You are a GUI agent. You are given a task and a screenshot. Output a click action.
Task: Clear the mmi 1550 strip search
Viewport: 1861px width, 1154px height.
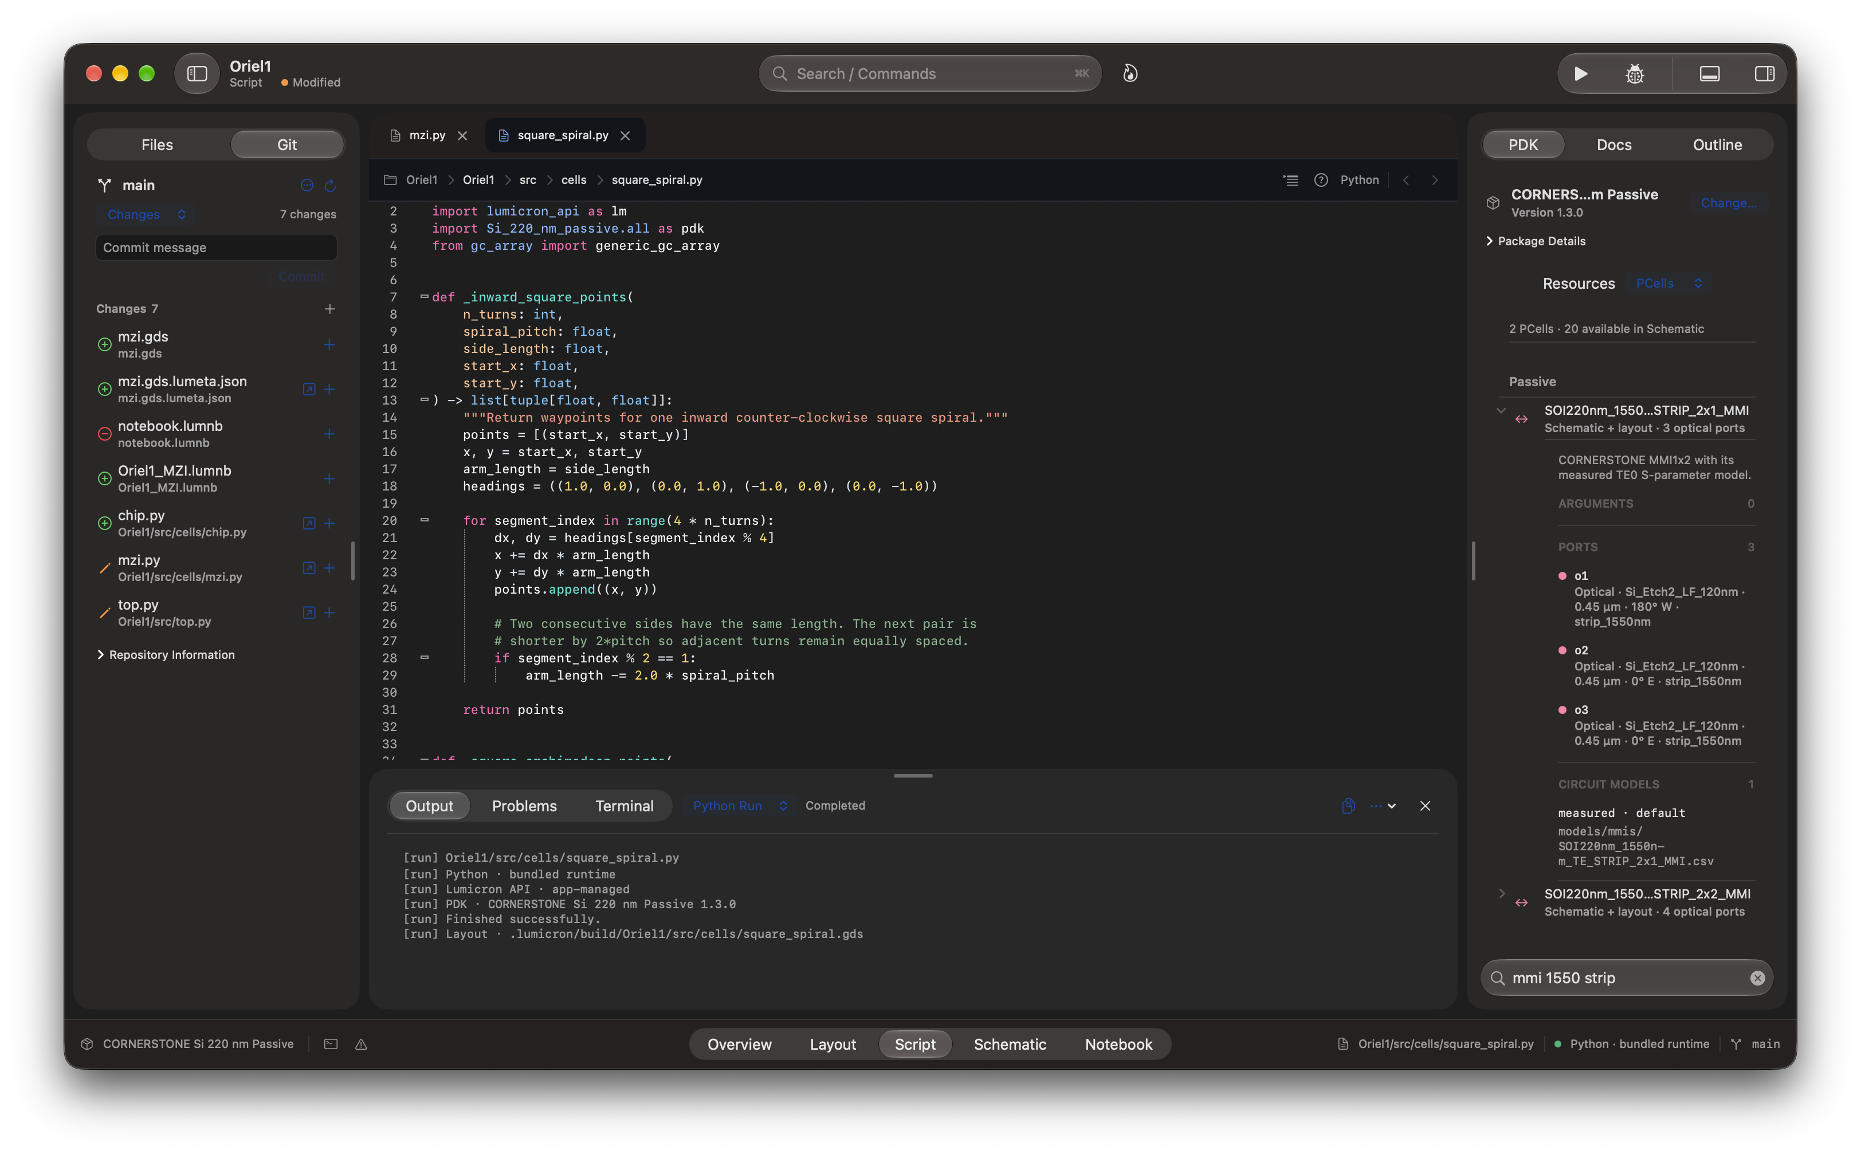1757,978
